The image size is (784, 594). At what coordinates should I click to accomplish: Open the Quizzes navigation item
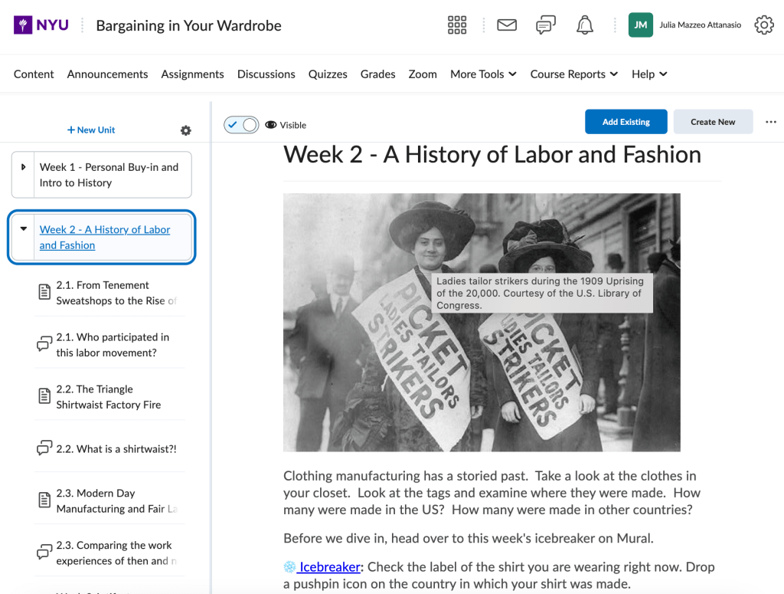tap(328, 74)
